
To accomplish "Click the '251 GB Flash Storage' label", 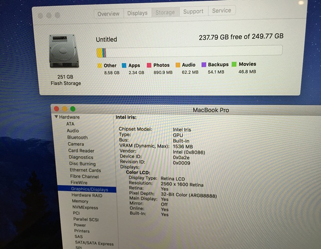I will (x=66, y=80).
